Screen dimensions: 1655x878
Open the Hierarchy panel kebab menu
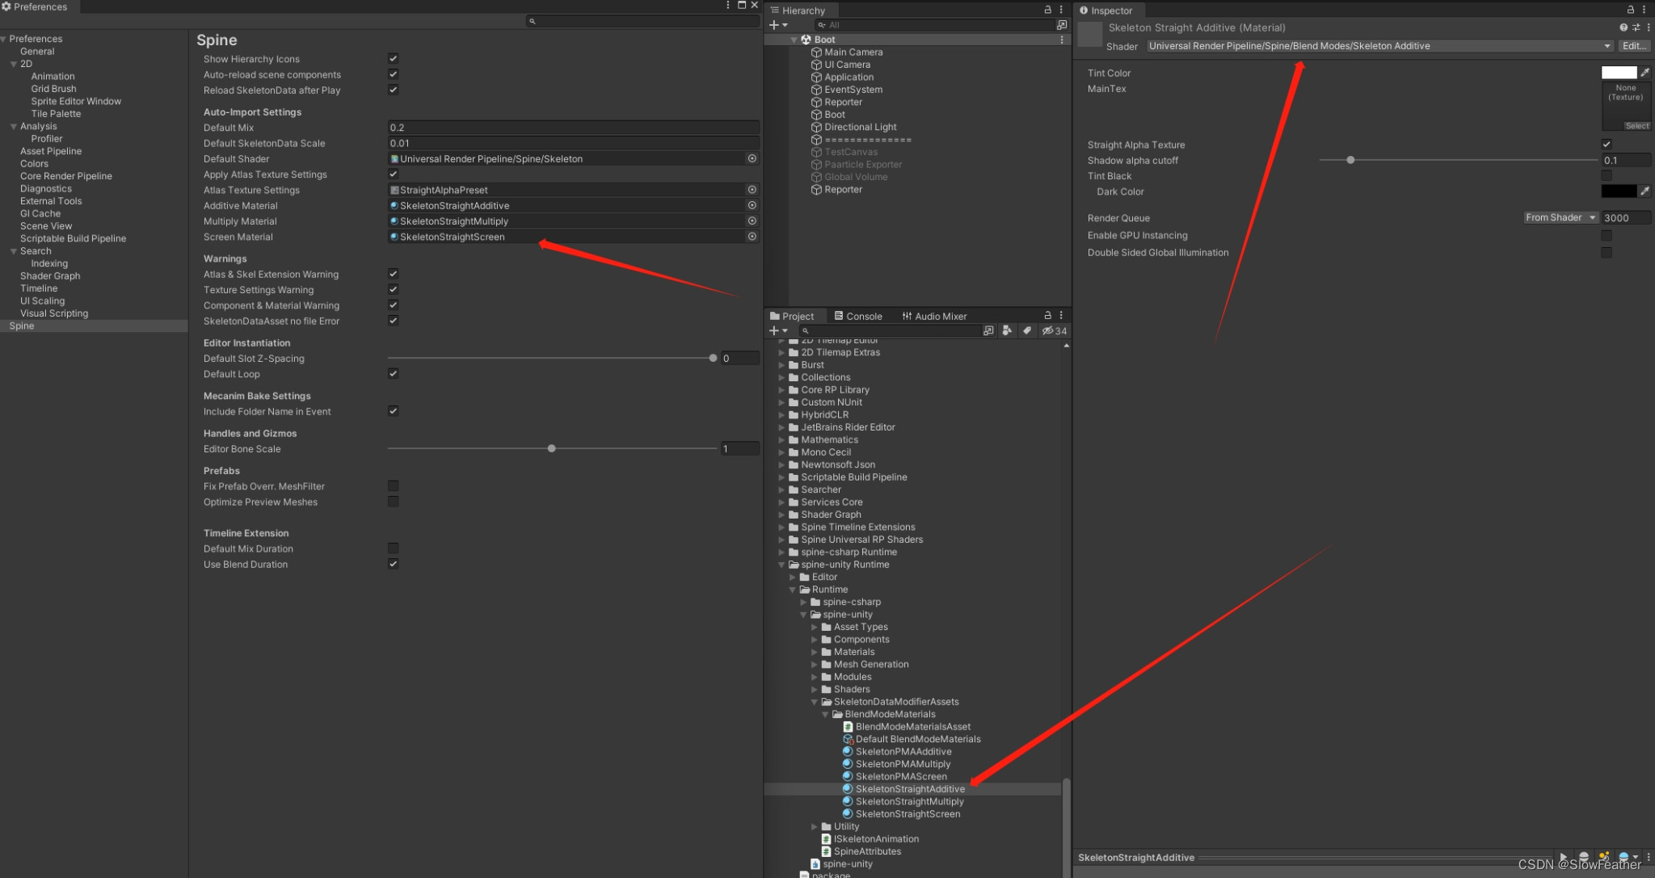point(1061,10)
